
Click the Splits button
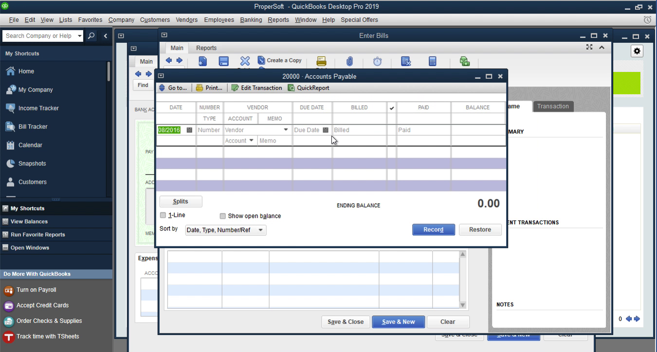coord(181,201)
